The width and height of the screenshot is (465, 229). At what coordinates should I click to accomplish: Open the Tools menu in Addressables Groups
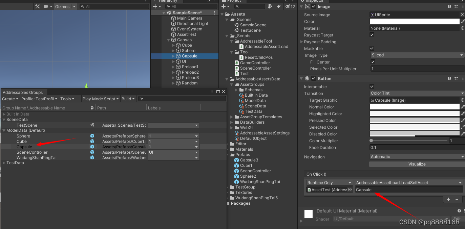(x=67, y=99)
